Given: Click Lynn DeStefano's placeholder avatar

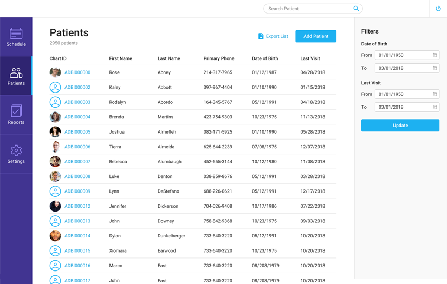Looking at the screenshot, I should pyautogui.click(x=55, y=191).
